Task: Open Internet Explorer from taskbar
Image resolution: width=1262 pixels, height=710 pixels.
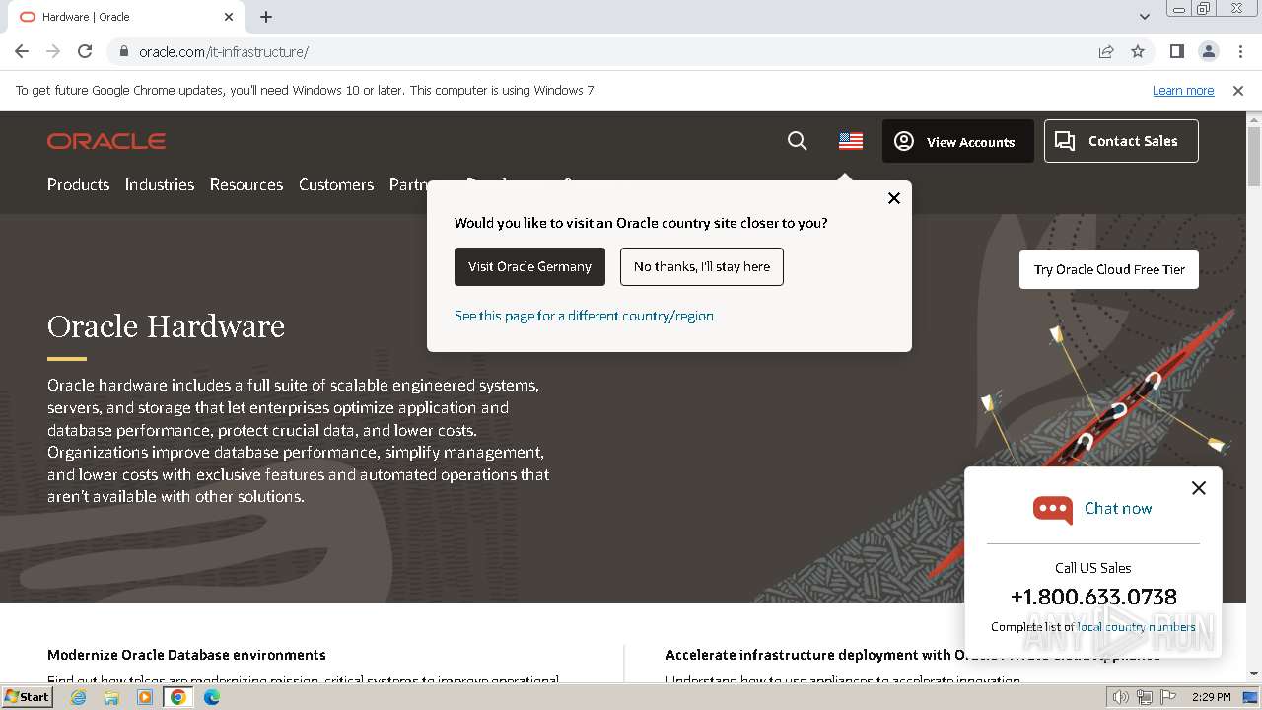Action: [78, 697]
